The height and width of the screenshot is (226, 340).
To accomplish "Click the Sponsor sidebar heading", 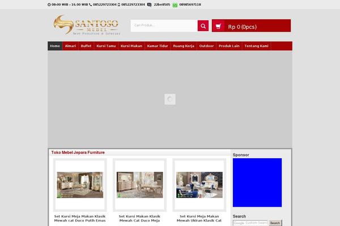I will point(241,155).
